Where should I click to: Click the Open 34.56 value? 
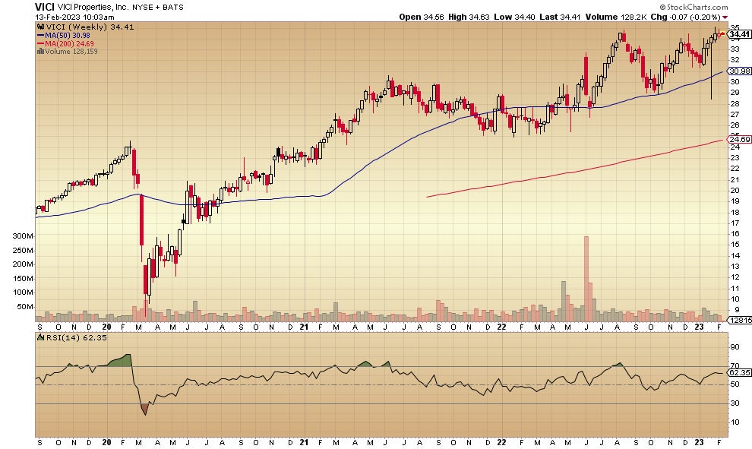point(422,17)
